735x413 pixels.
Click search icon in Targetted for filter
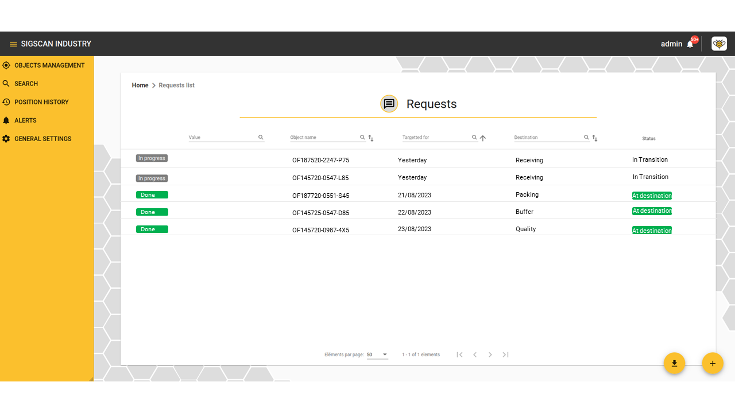point(474,138)
